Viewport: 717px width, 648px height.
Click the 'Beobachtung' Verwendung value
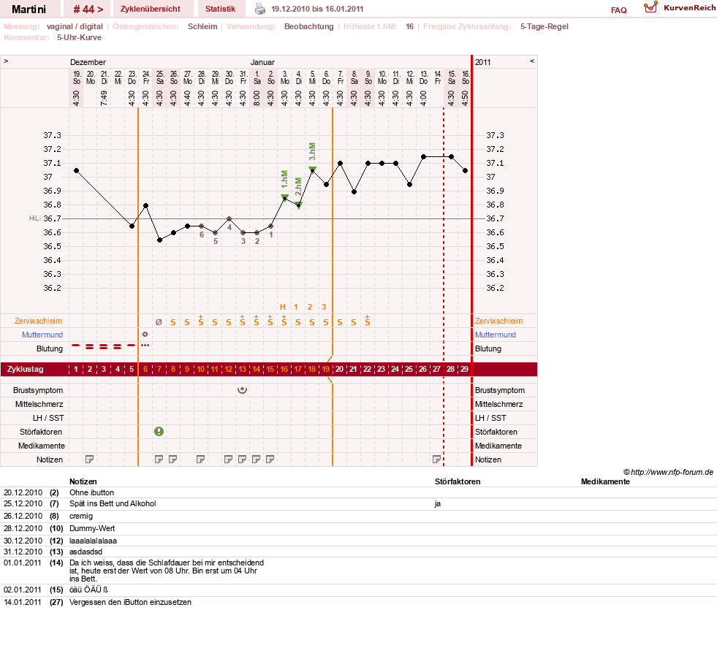click(308, 26)
